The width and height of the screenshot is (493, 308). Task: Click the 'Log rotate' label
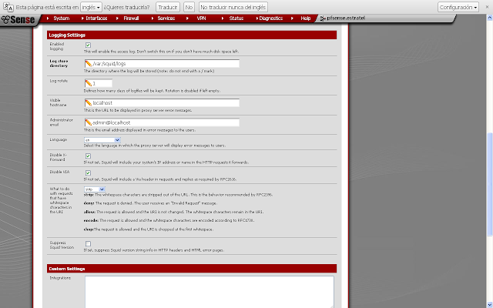point(59,81)
